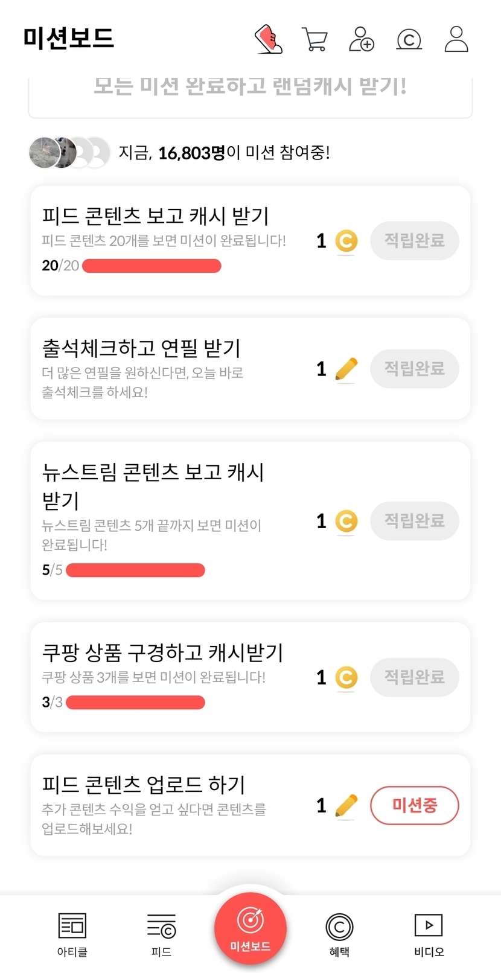Tap the random cash banner at top
Image resolution: width=501 pixels, height=973 pixels.
click(250, 91)
